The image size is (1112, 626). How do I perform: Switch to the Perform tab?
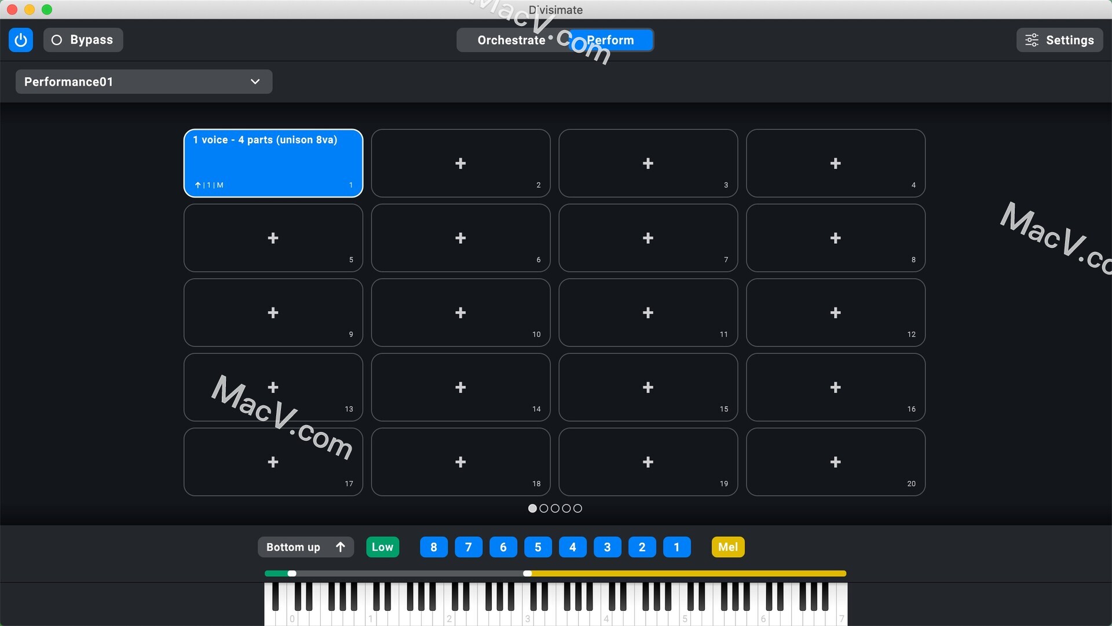pos(611,40)
